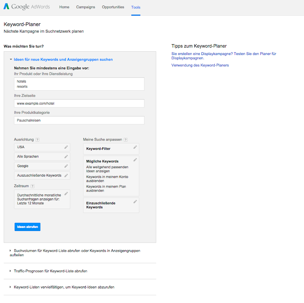Click pencil icon beside Google network
Image resolution: width=304 pixels, height=303 pixels.
click(x=66, y=166)
